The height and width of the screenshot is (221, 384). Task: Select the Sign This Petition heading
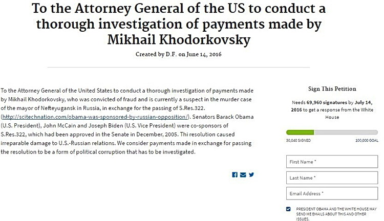[332, 89]
